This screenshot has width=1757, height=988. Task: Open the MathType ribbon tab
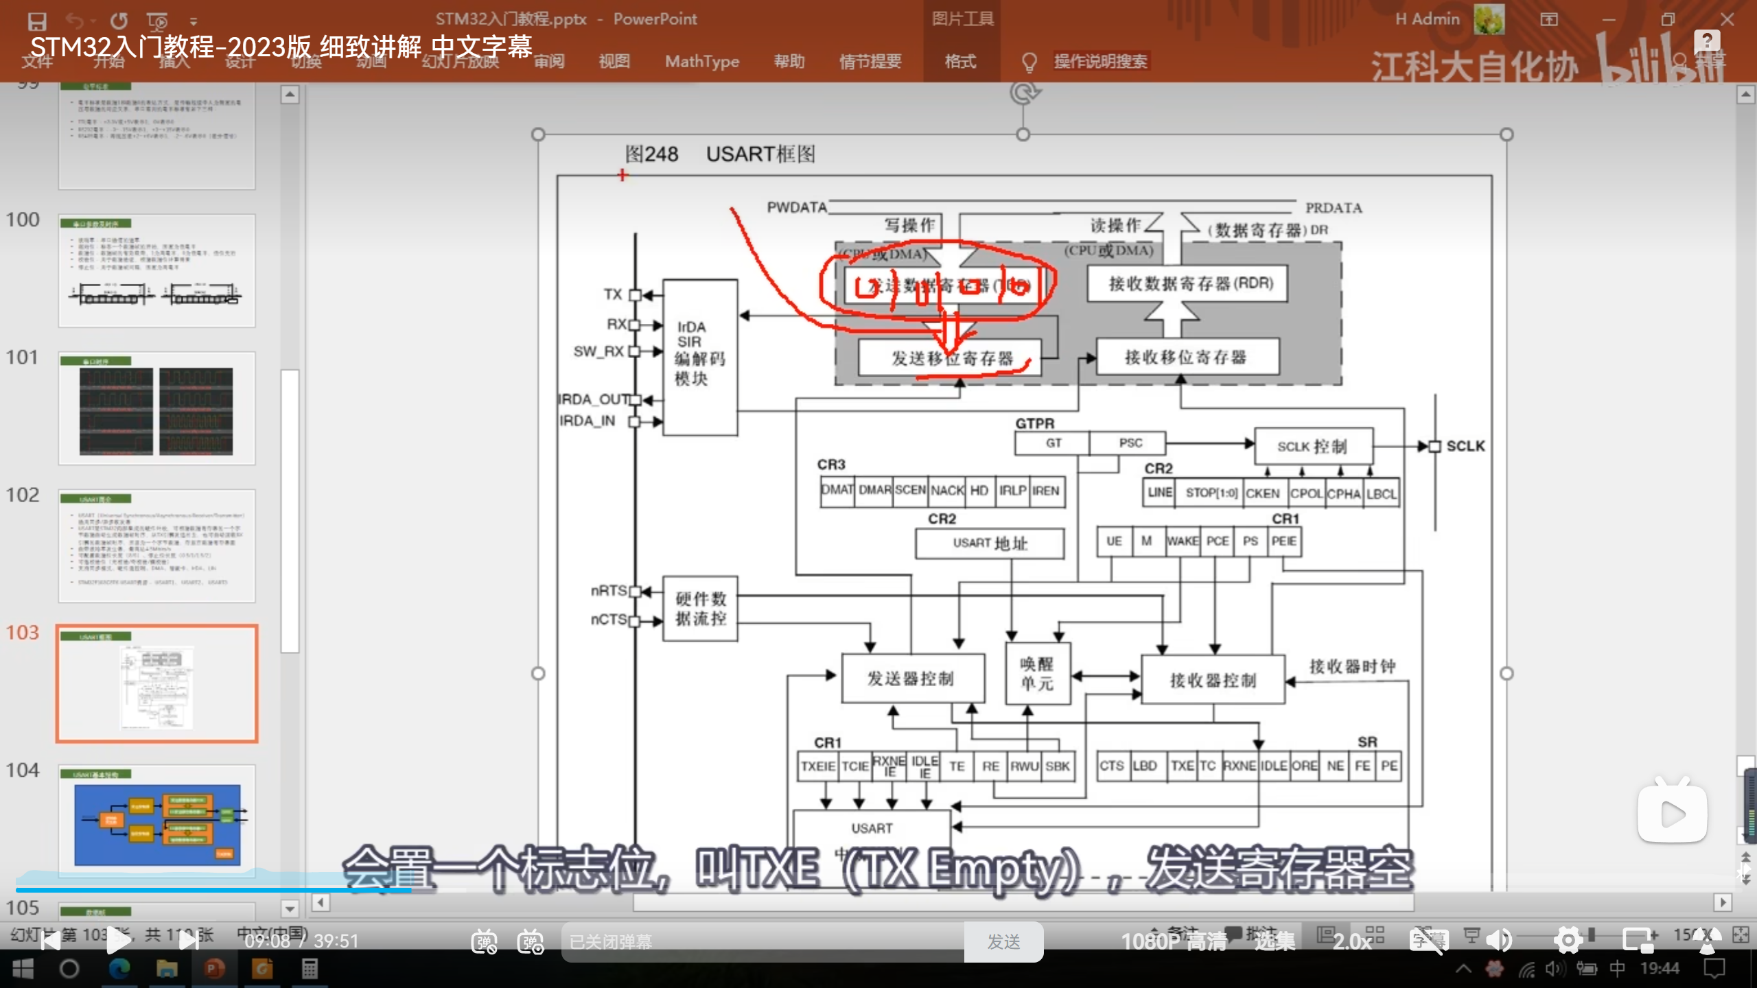(701, 61)
